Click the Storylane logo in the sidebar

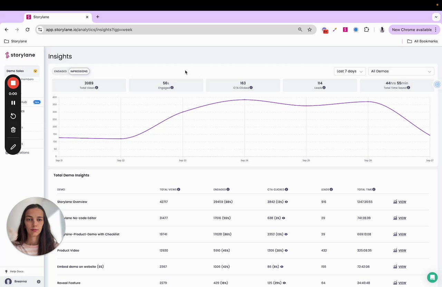pyautogui.click(x=20, y=55)
